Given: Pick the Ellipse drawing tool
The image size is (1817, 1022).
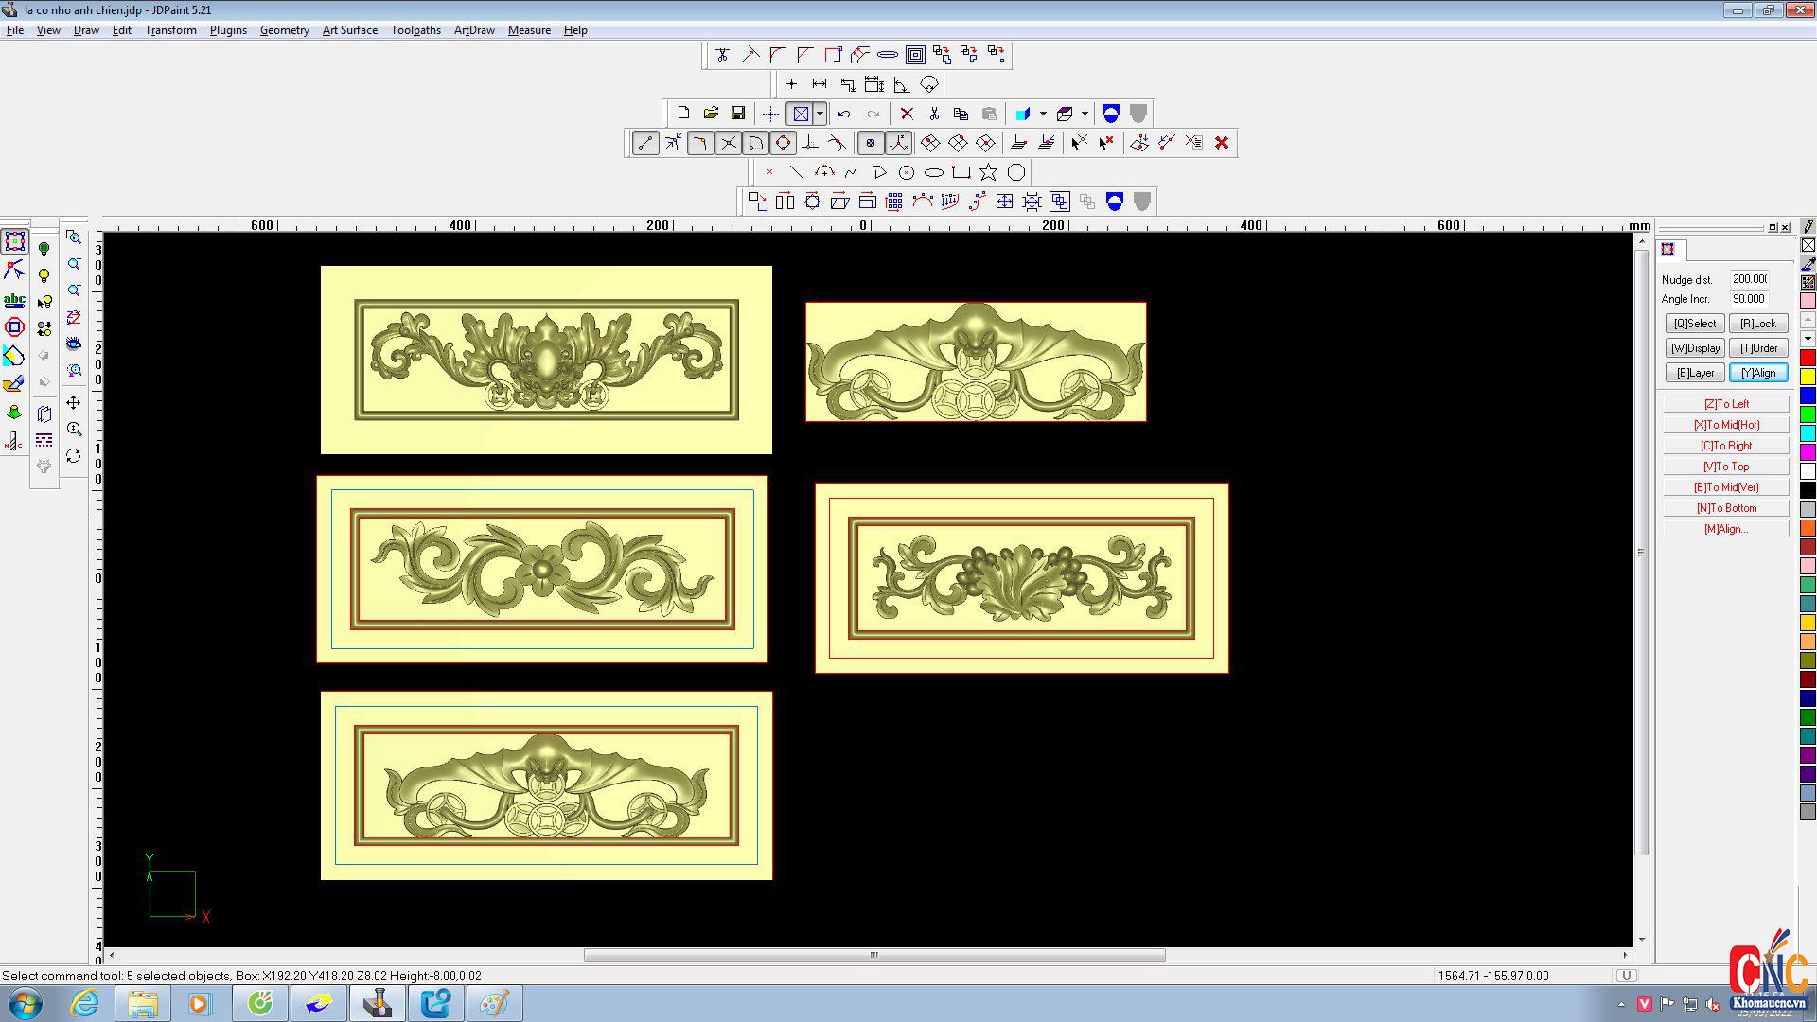Looking at the screenshot, I should click(934, 172).
